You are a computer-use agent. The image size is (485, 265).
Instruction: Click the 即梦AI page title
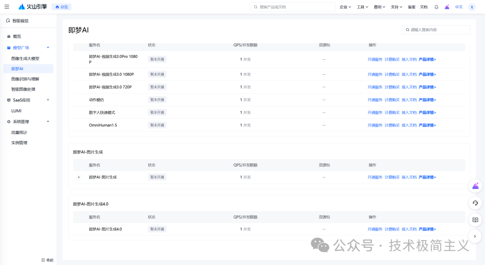[79, 30]
